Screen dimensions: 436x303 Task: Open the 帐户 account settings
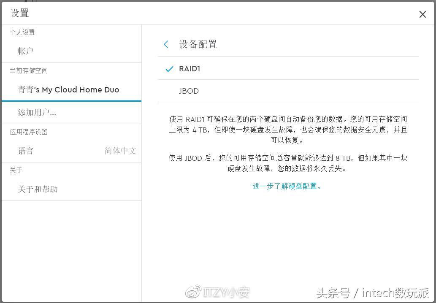(x=26, y=51)
